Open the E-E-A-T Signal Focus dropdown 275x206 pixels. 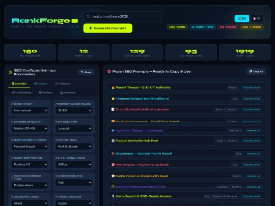tap(74, 164)
